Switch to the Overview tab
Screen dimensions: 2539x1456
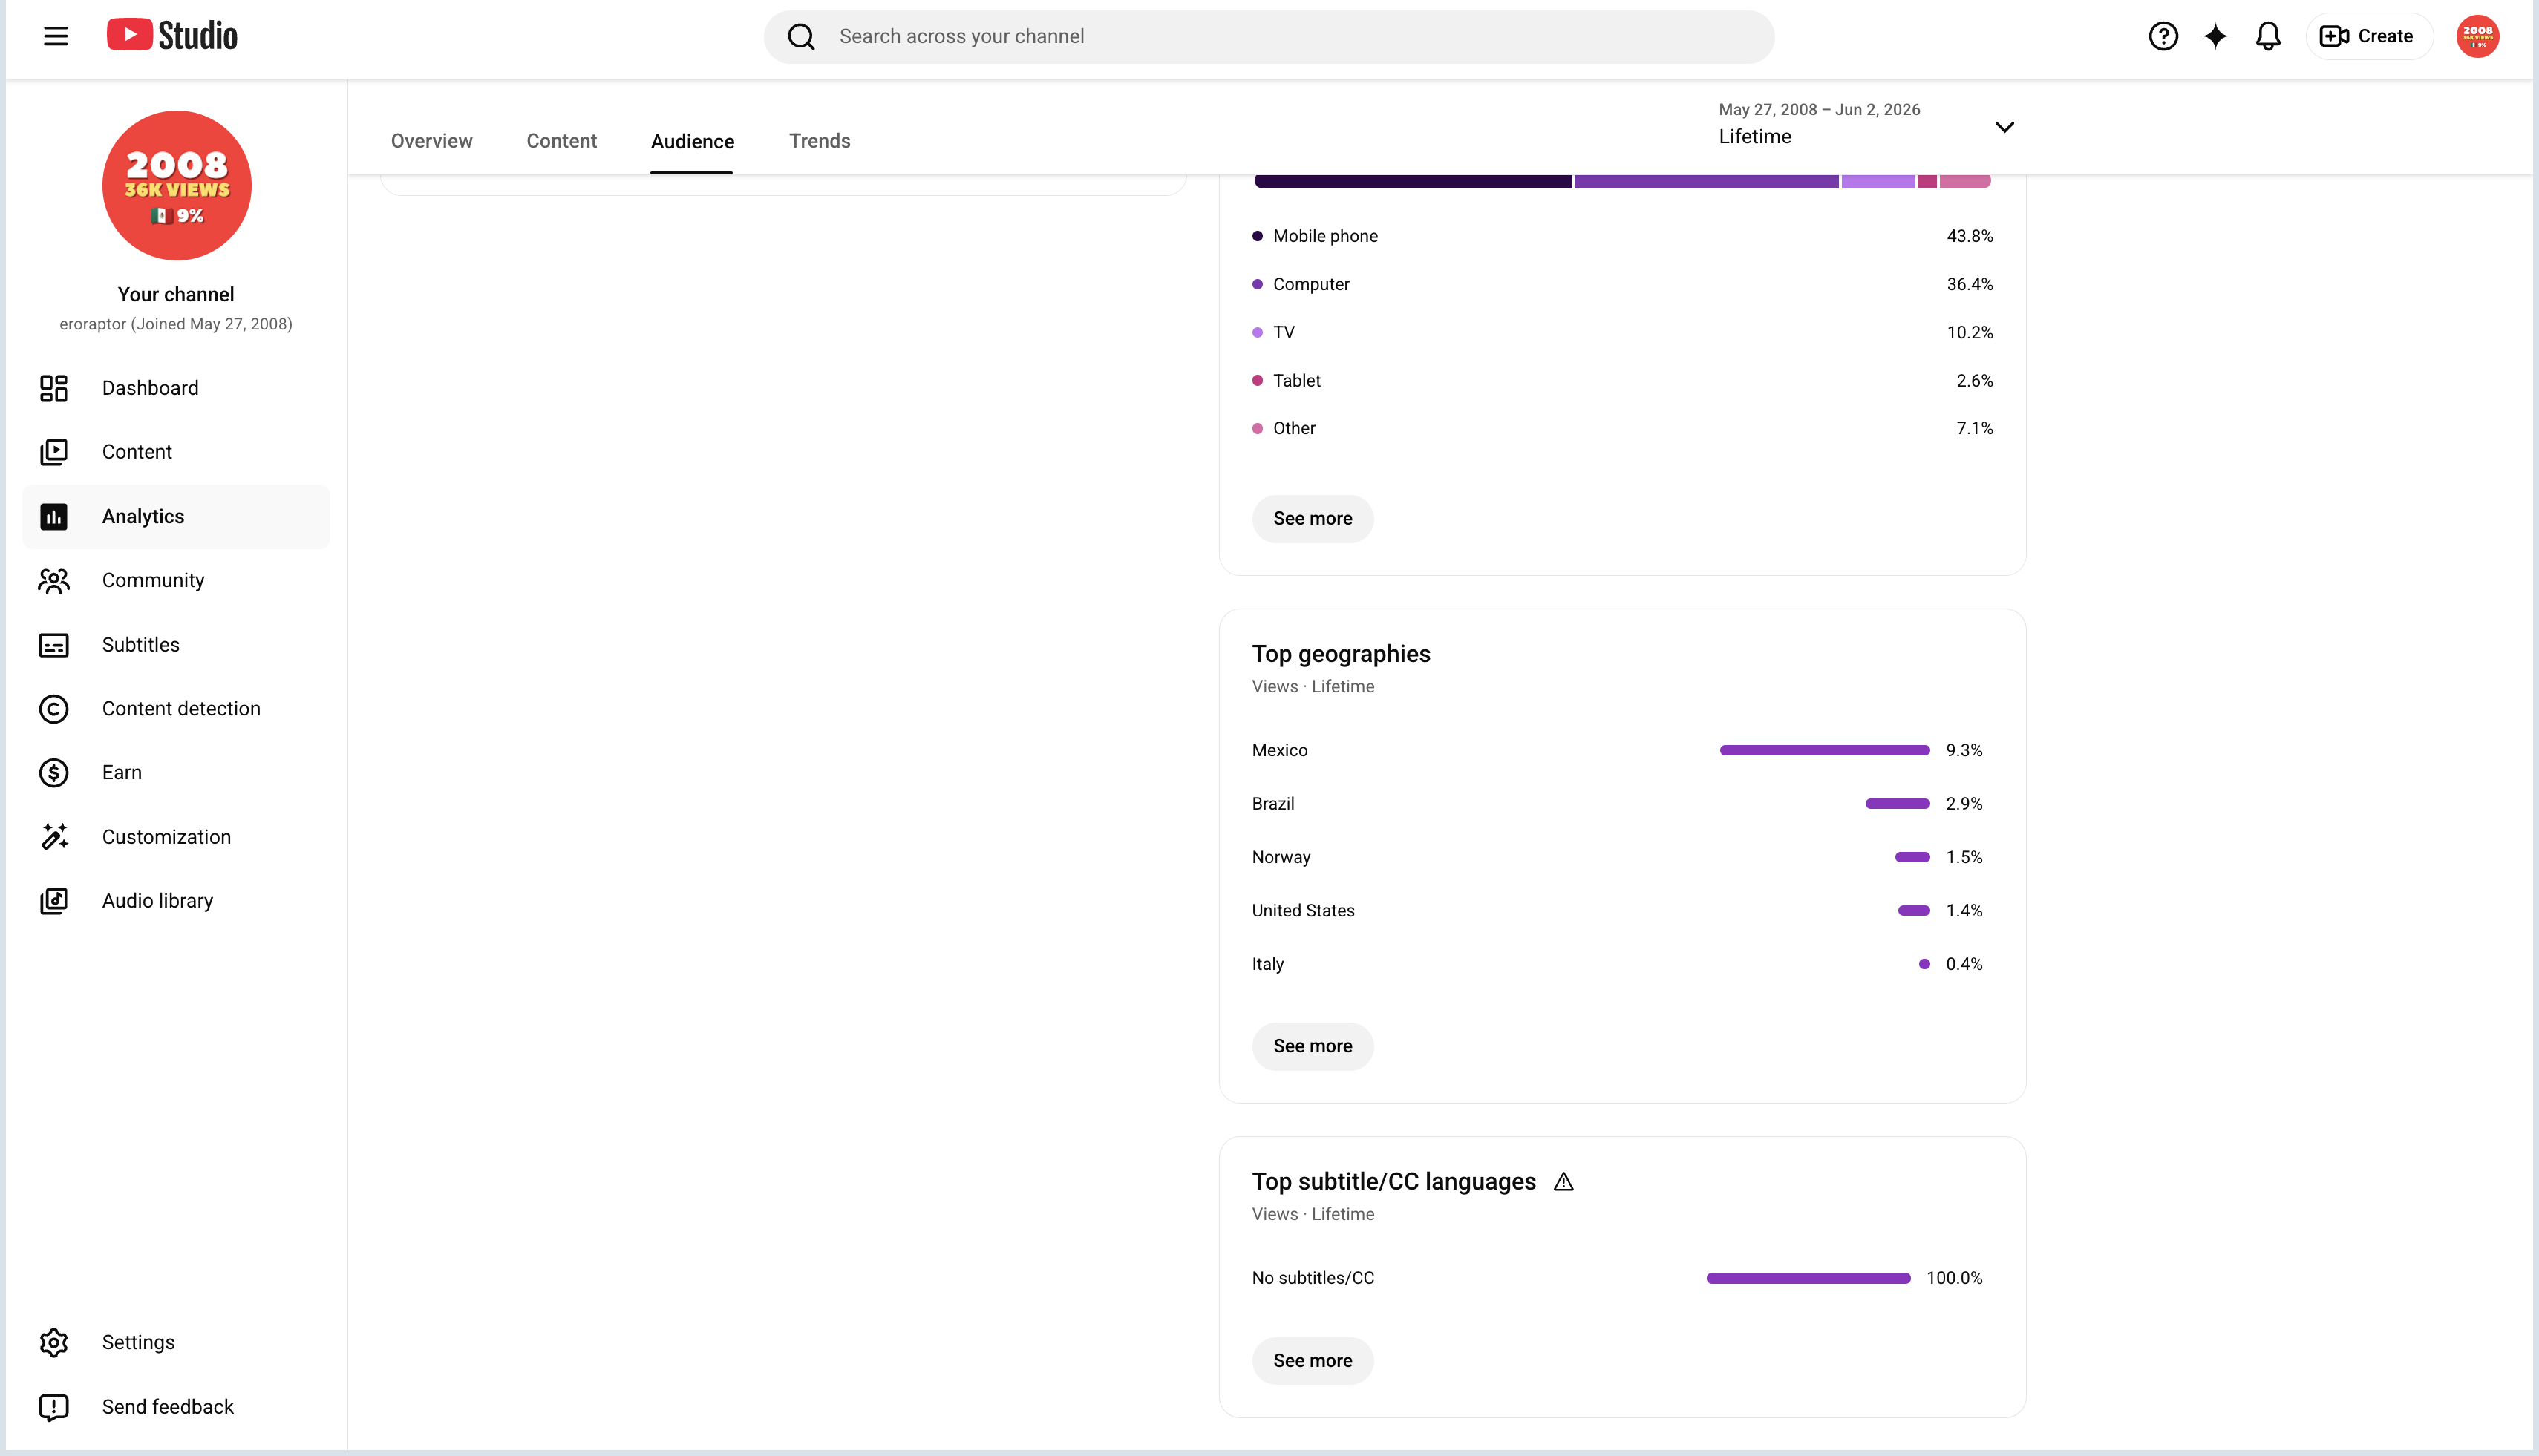pos(431,141)
